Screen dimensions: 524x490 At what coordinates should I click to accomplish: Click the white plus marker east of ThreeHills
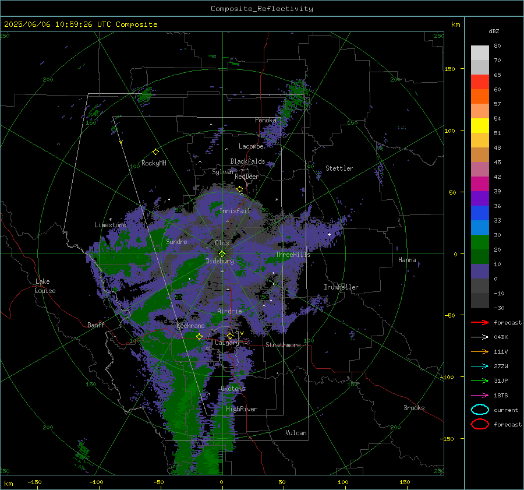click(x=329, y=234)
